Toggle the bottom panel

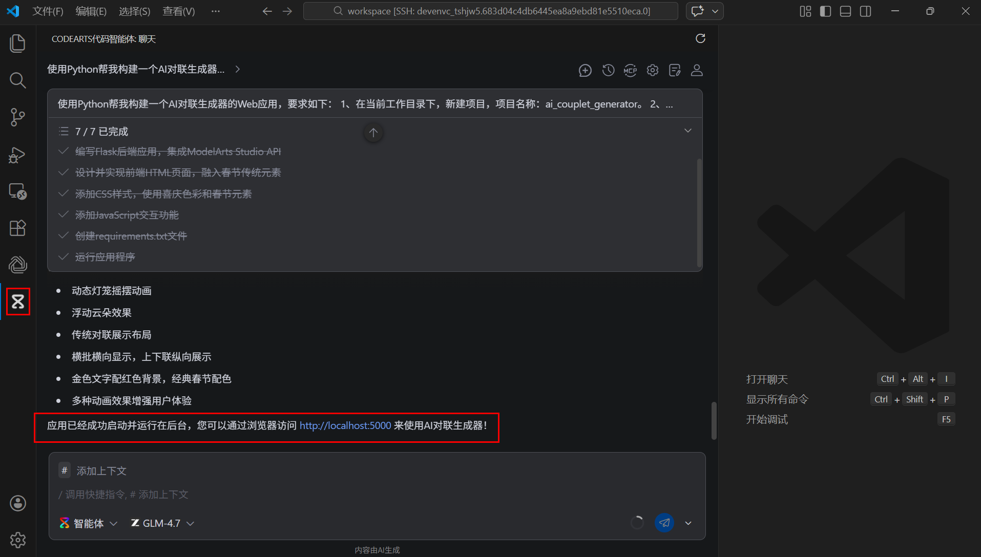pos(845,11)
